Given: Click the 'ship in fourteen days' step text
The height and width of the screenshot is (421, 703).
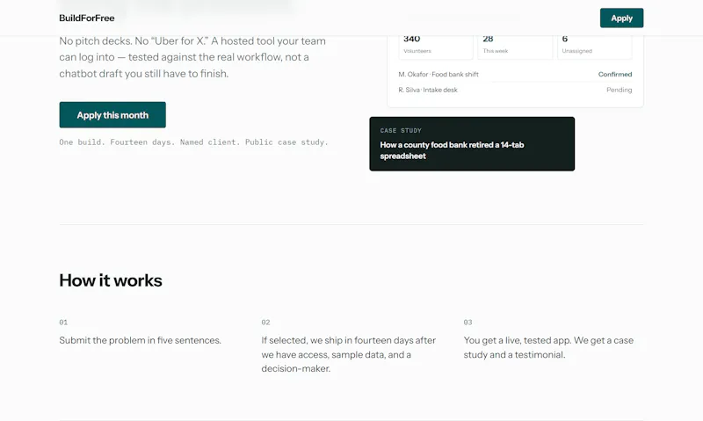Looking at the screenshot, I should (349, 354).
